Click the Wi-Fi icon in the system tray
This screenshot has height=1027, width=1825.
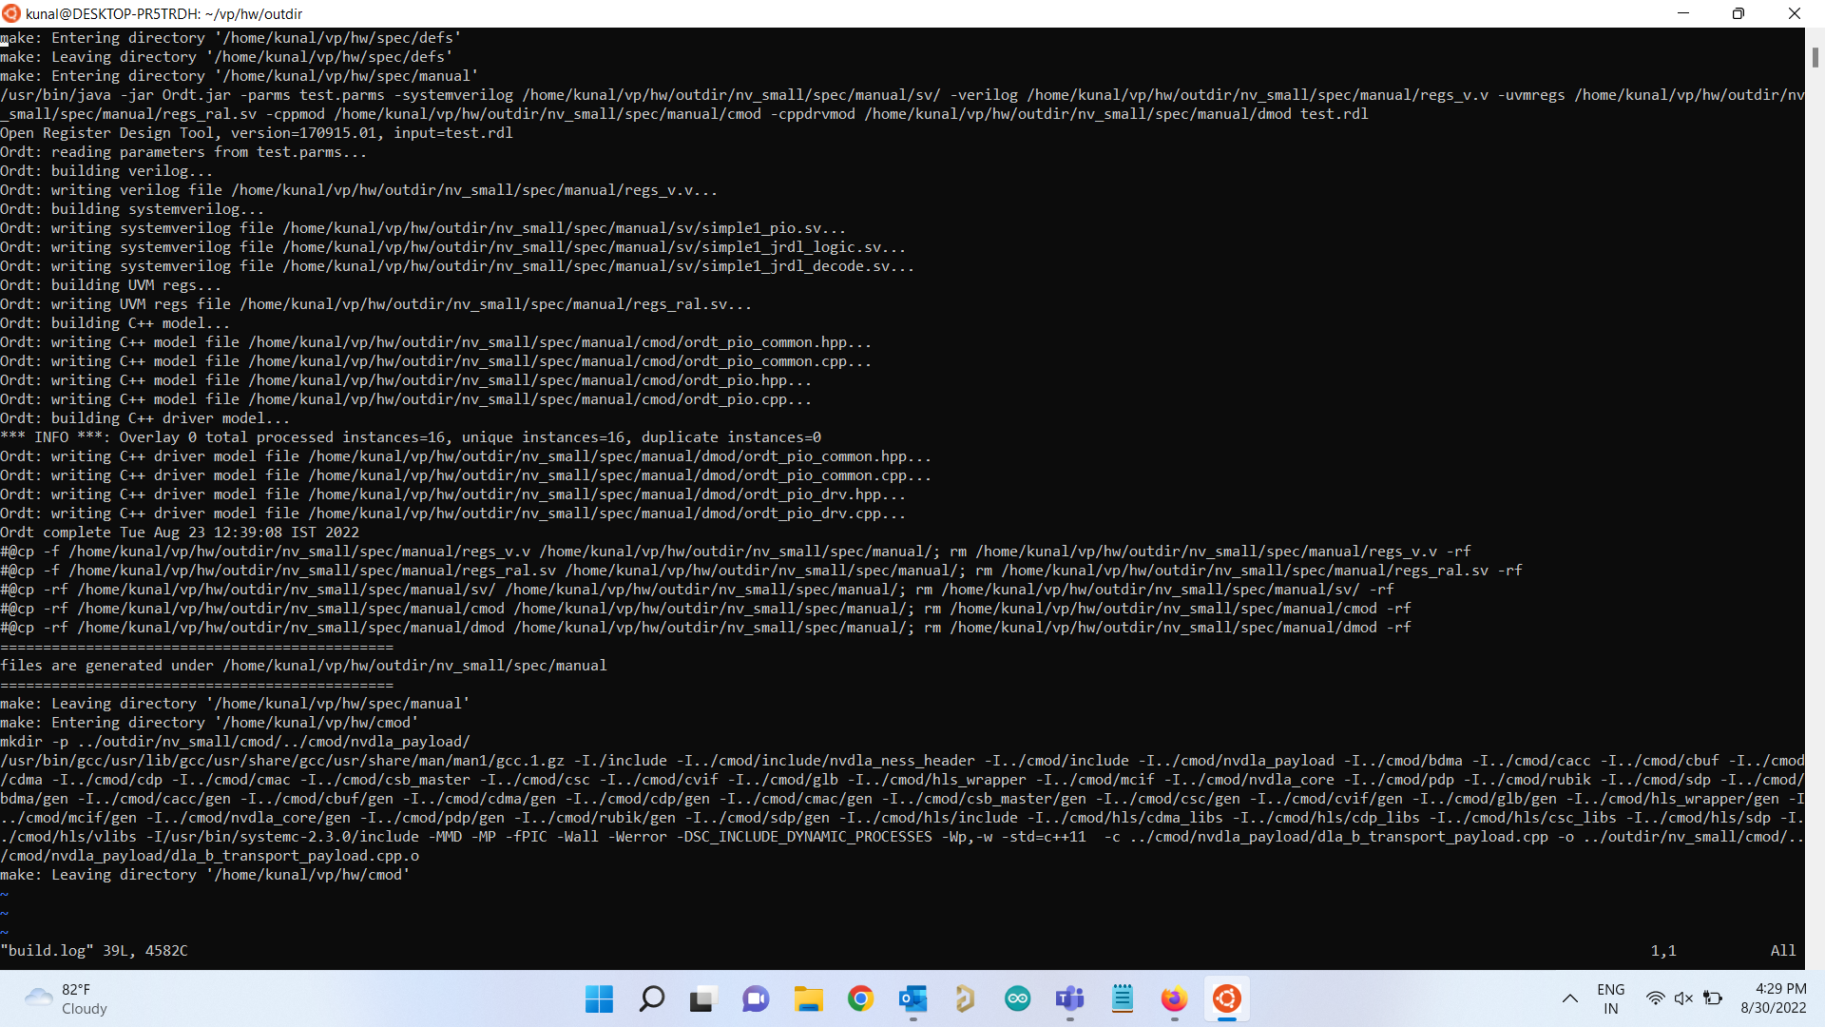click(1656, 998)
